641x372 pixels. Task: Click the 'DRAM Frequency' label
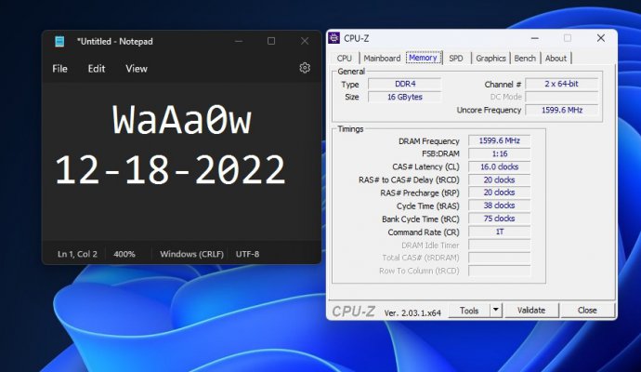(x=429, y=141)
